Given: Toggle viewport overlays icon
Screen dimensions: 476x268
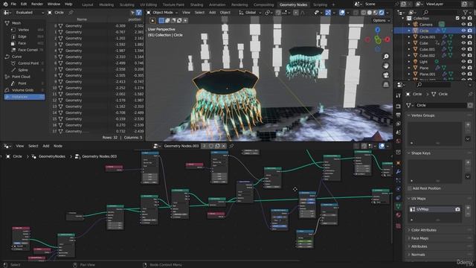Looking at the screenshot, I should [342, 13].
